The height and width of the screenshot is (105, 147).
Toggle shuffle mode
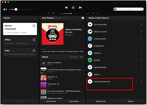[53, 13]
